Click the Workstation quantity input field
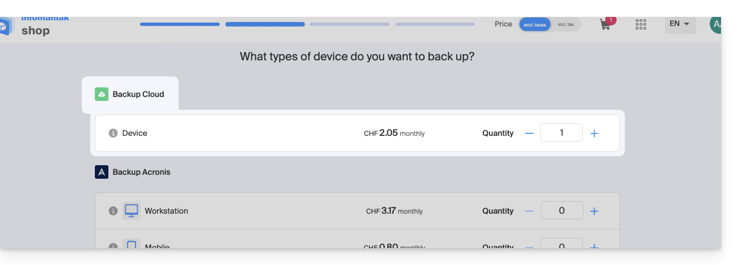 pos(561,211)
